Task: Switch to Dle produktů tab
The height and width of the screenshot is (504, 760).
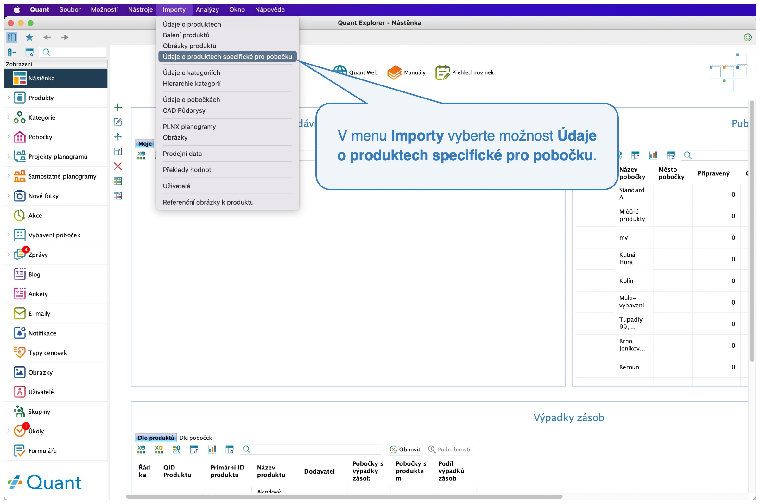Action: (156, 438)
